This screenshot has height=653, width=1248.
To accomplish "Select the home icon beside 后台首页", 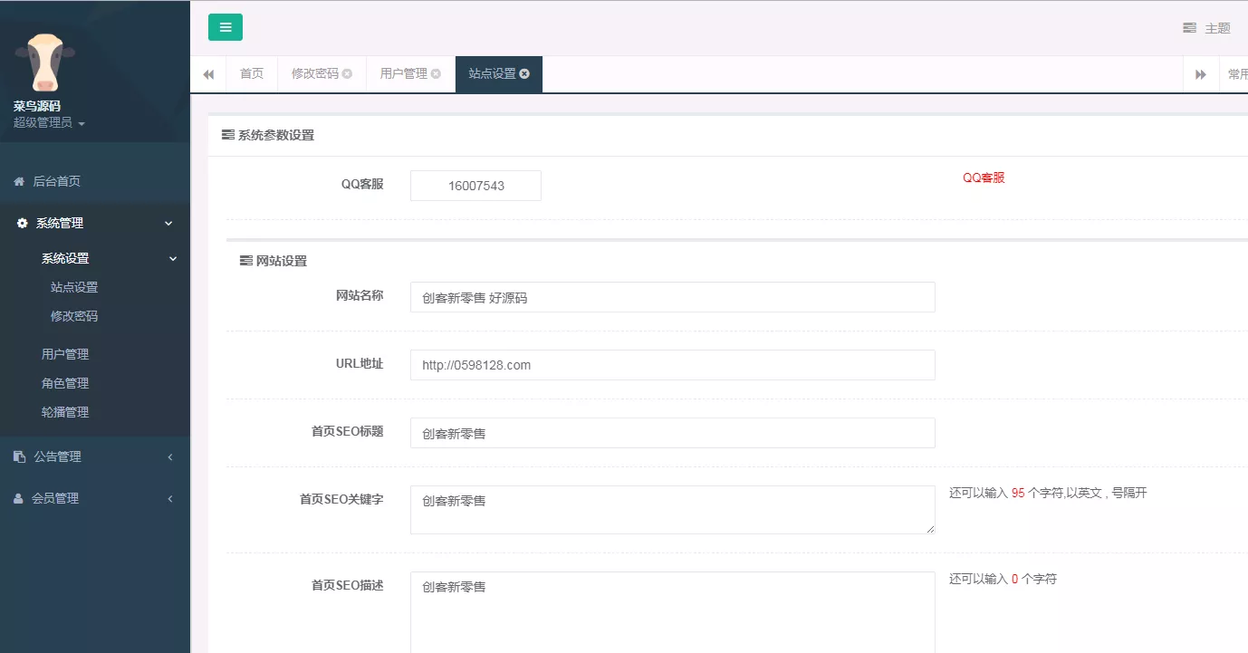I will [18, 180].
